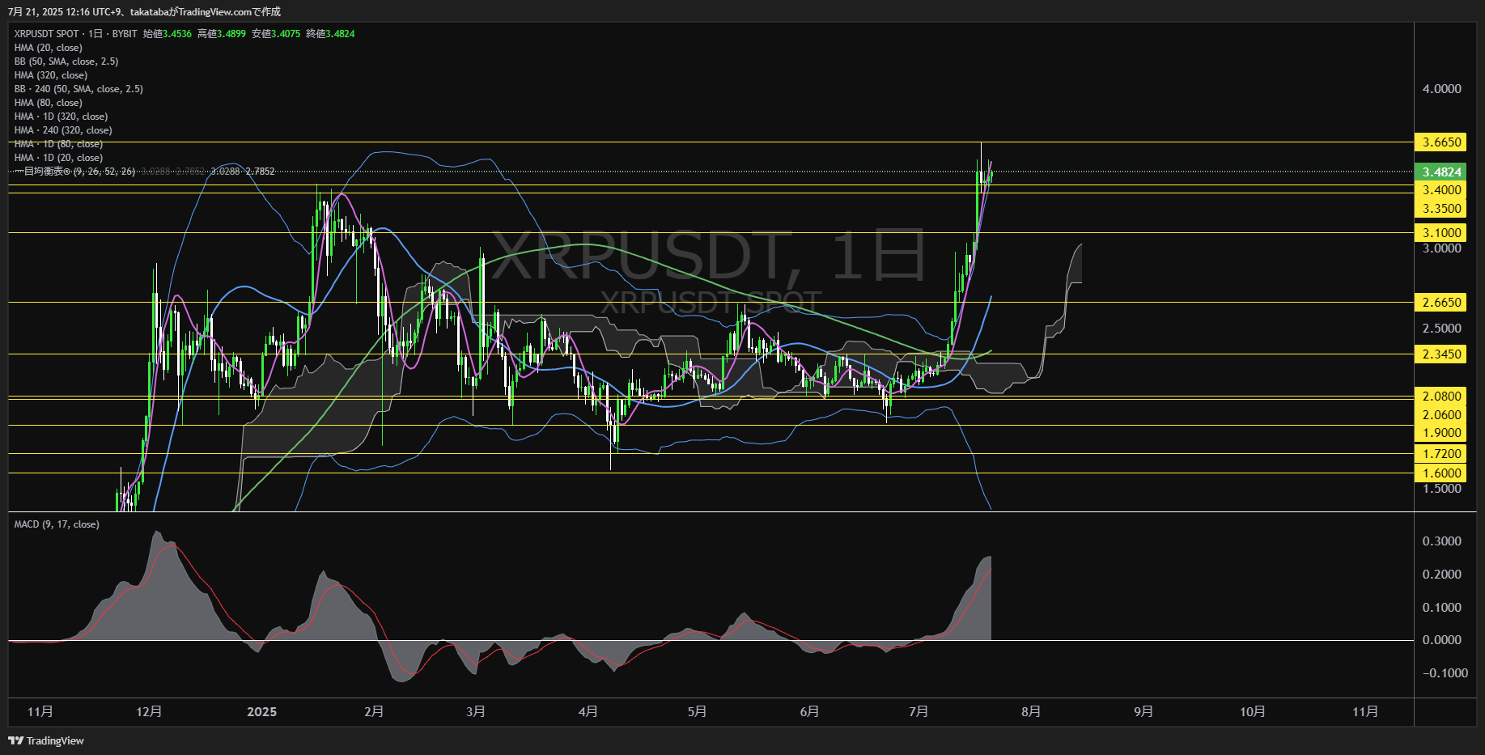Select the XRPUSDT SPOT symbol title
The width and height of the screenshot is (1485, 755).
point(47,34)
